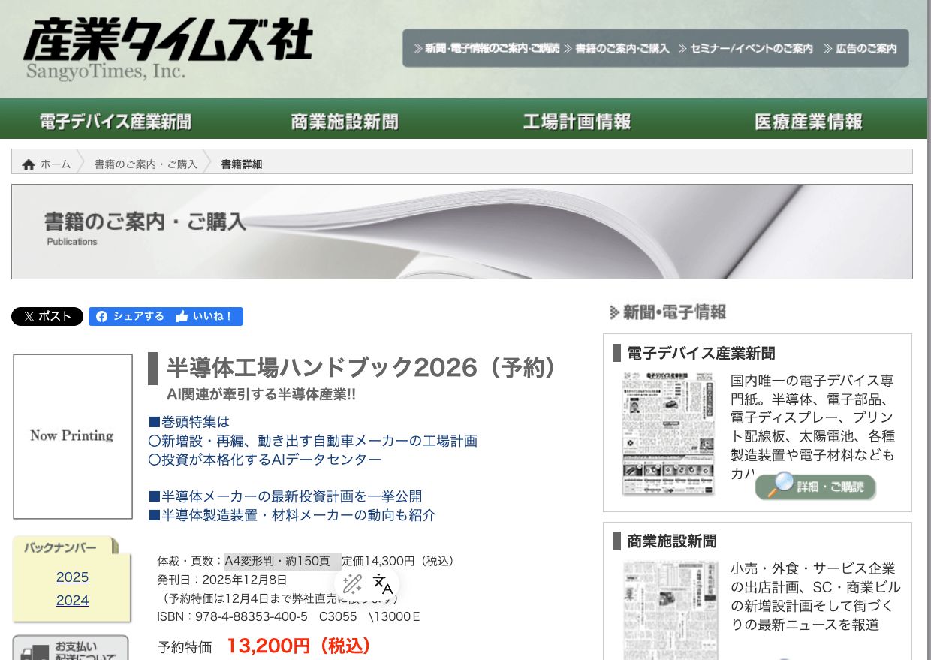
Task: Click the SangyoTimes company logo
Action: (x=169, y=45)
